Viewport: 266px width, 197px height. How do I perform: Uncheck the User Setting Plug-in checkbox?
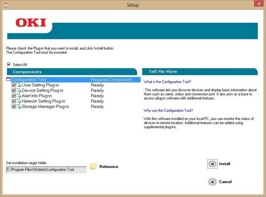click(14, 85)
